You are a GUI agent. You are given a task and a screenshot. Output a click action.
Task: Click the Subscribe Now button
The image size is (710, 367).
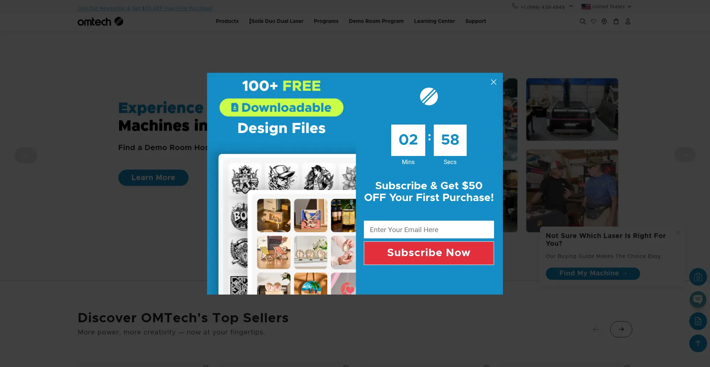pos(429,253)
